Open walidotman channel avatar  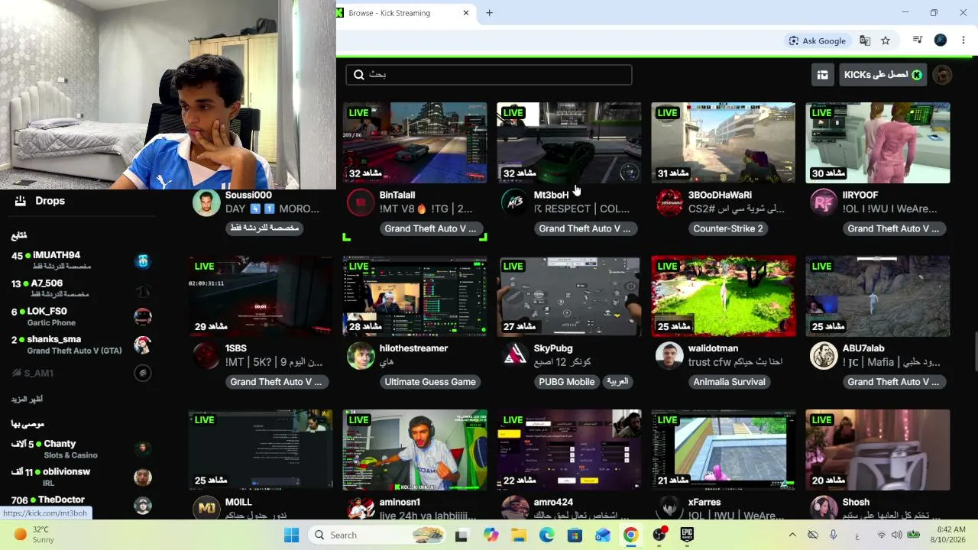coord(669,356)
